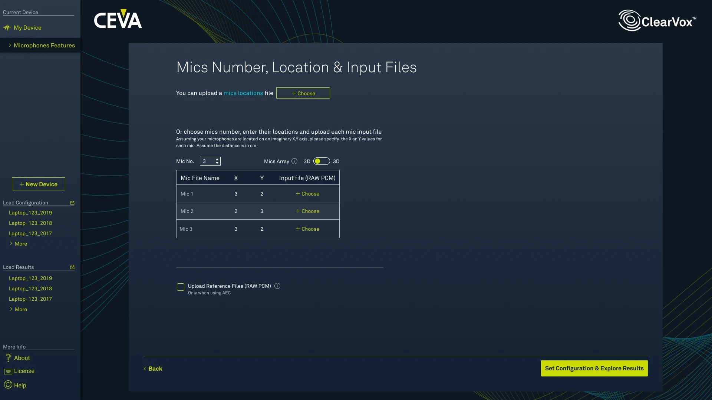Image resolution: width=712 pixels, height=400 pixels.
Task: Toggle Mics Array between 2D and 3D
Action: [x=322, y=161]
